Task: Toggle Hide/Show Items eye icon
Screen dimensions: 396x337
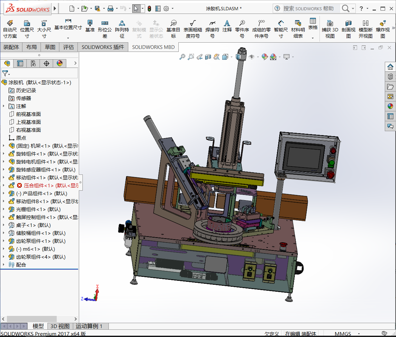Action: [x=252, y=57]
